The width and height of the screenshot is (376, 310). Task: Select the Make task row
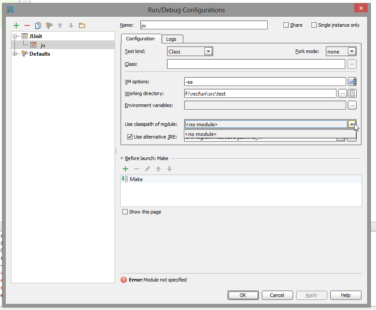tap(241, 179)
